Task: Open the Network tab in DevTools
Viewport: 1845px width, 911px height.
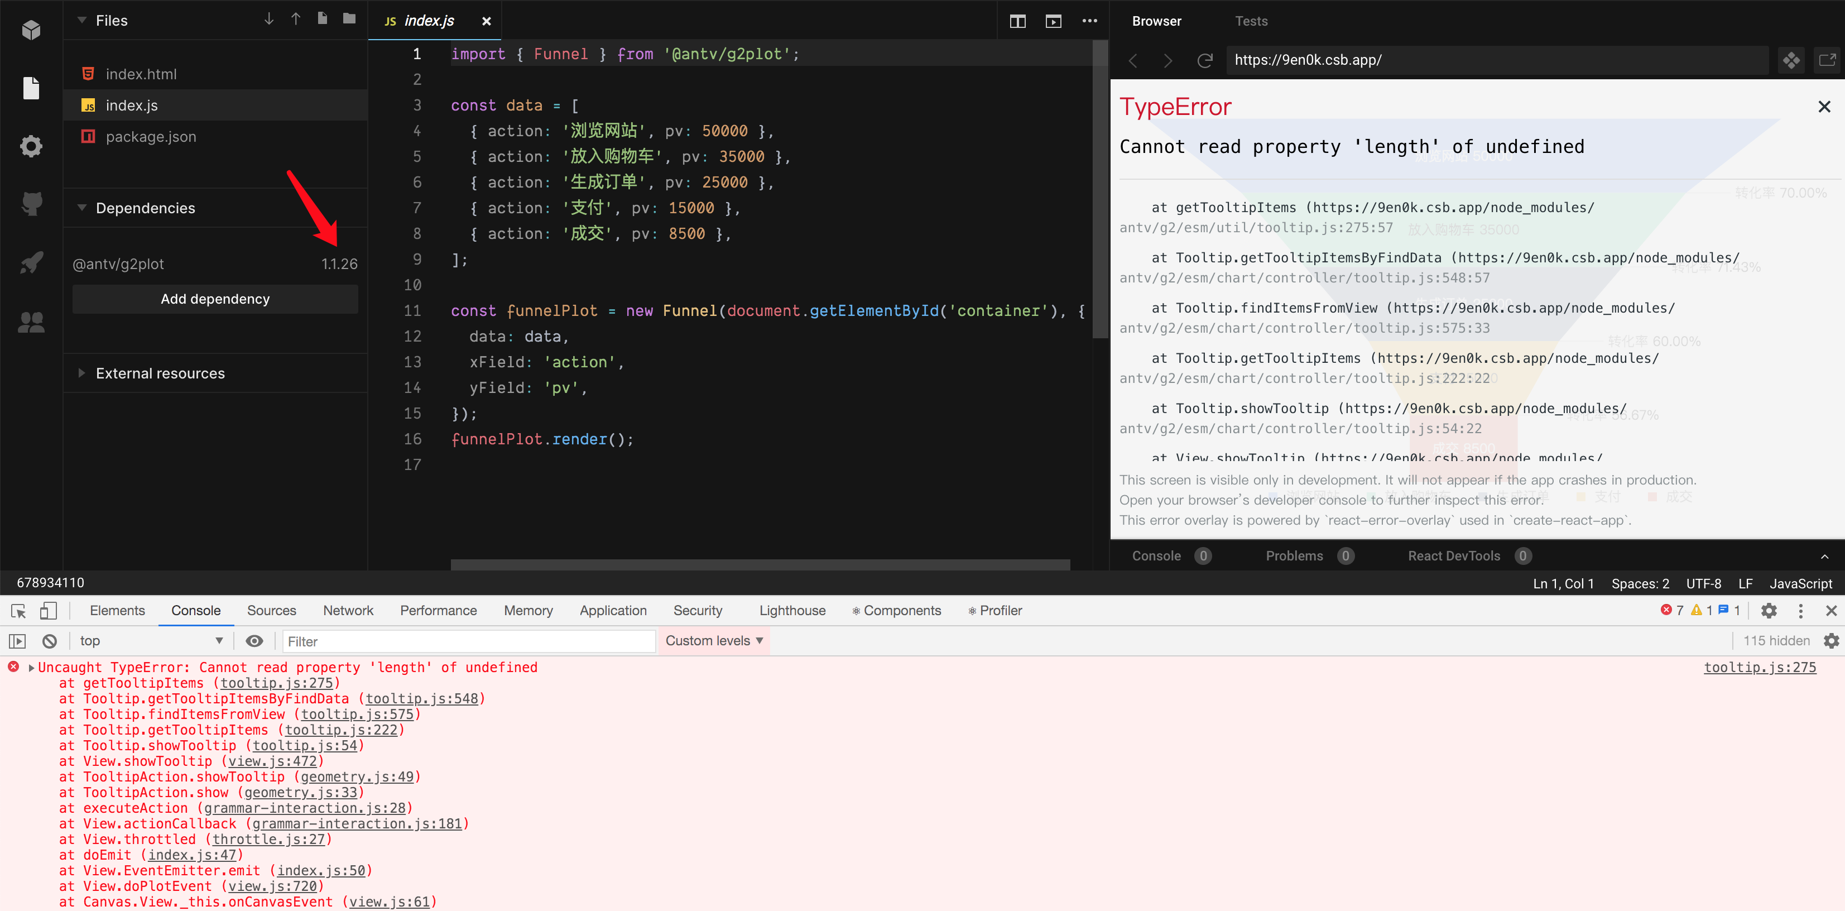Action: pyautogui.click(x=348, y=610)
